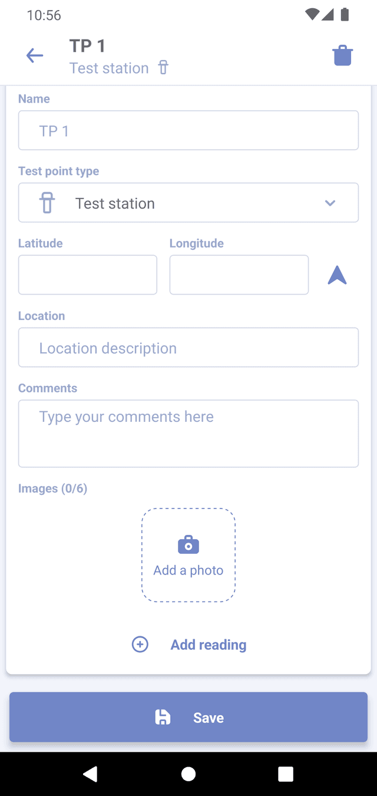Tap the test station icon in header
The image size is (377, 796).
tap(163, 68)
